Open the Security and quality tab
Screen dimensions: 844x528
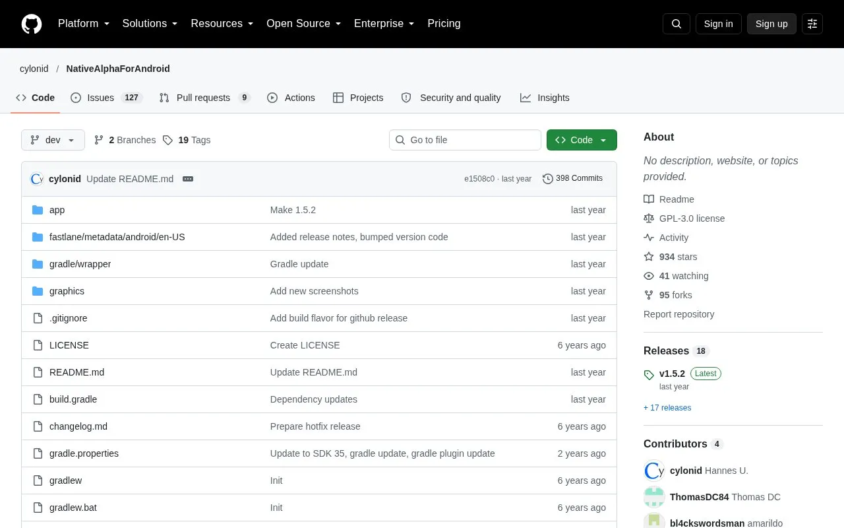tap(451, 98)
